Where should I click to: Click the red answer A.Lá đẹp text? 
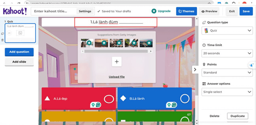(x=60, y=98)
